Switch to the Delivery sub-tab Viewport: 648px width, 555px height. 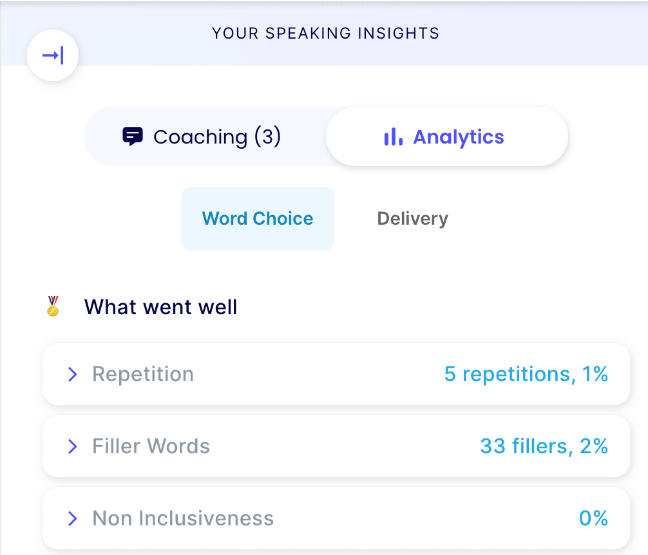tap(412, 218)
